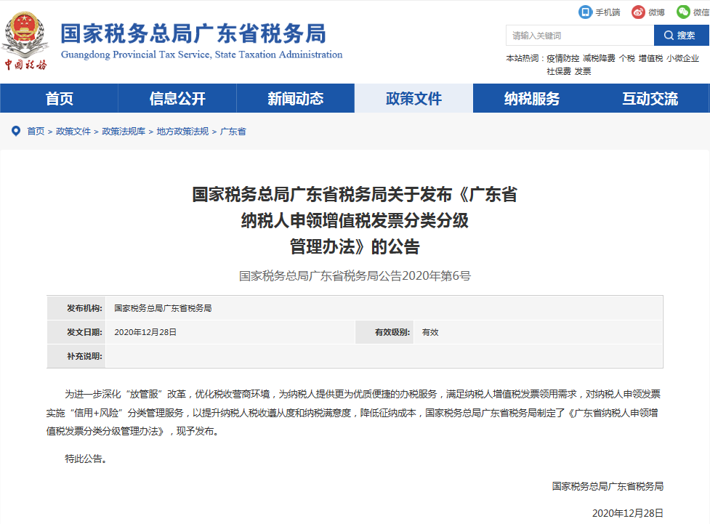
Task: Open the 首页 navigation tab
Action: tap(60, 98)
